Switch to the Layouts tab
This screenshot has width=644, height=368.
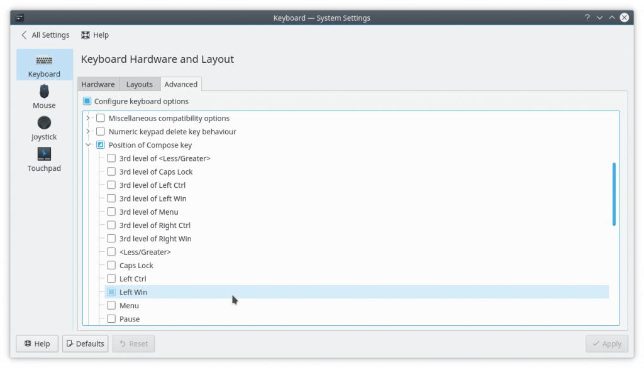(x=139, y=84)
